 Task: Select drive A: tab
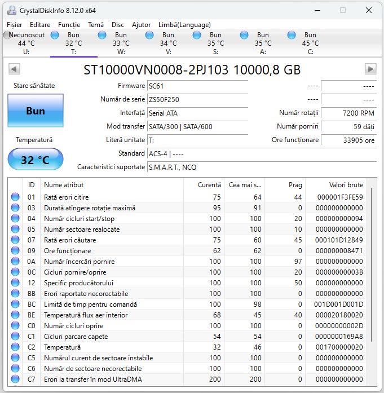263,43
